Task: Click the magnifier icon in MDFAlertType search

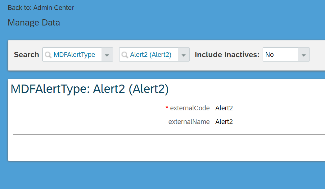Action: tap(48, 55)
